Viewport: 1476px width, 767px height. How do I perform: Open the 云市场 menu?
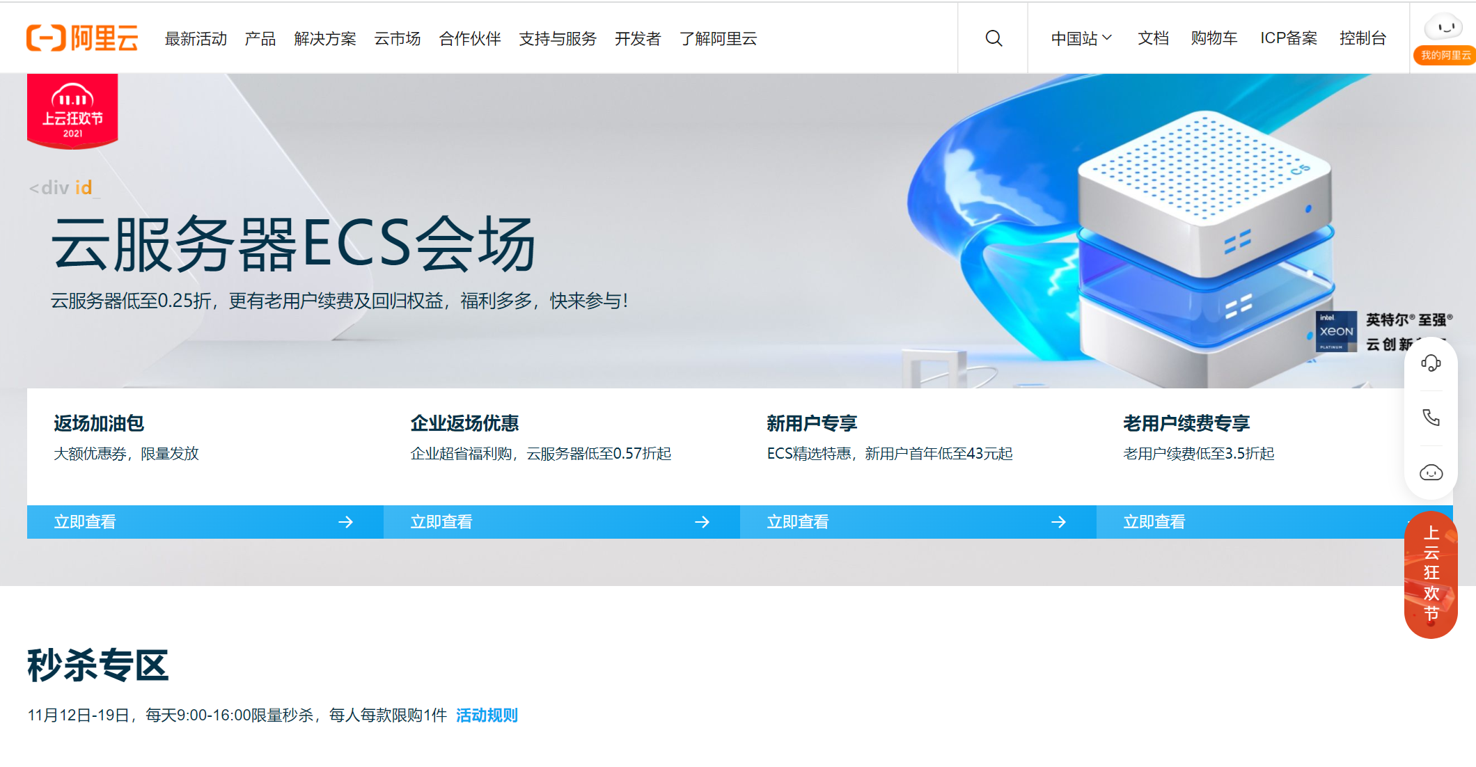coord(398,38)
